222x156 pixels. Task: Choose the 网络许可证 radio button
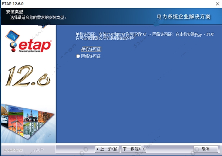pyautogui.click(x=78, y=56)
